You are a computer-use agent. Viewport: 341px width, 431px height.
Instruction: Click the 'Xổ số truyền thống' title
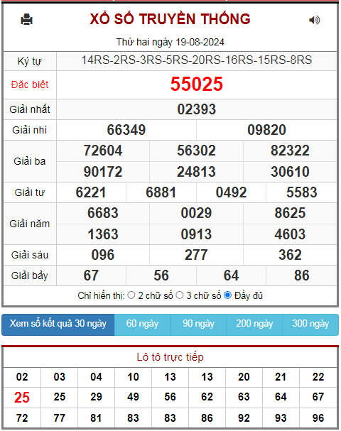(x=170, y=19)
